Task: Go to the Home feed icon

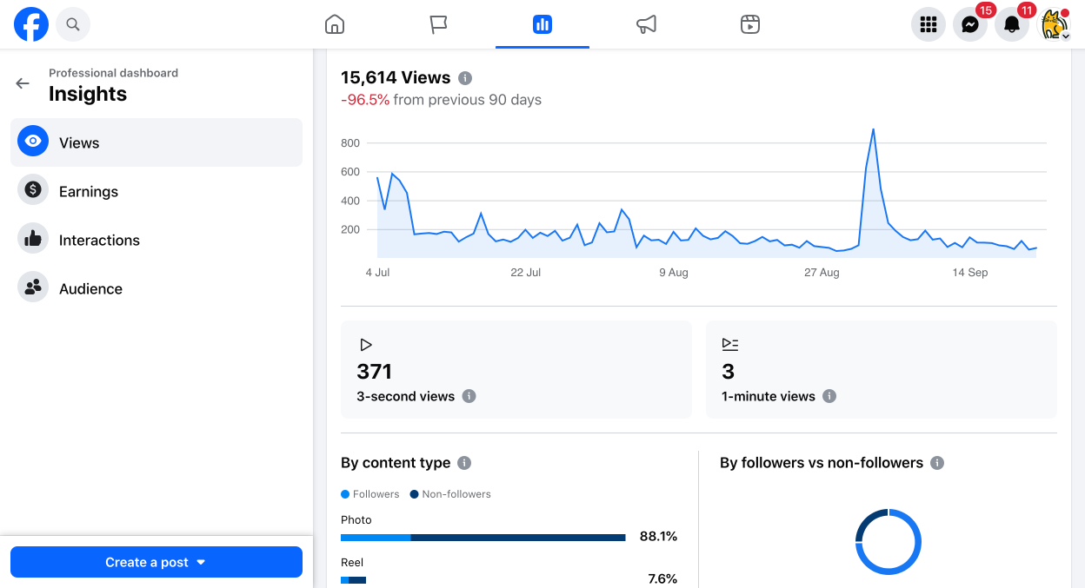Action: coord(335,24)
